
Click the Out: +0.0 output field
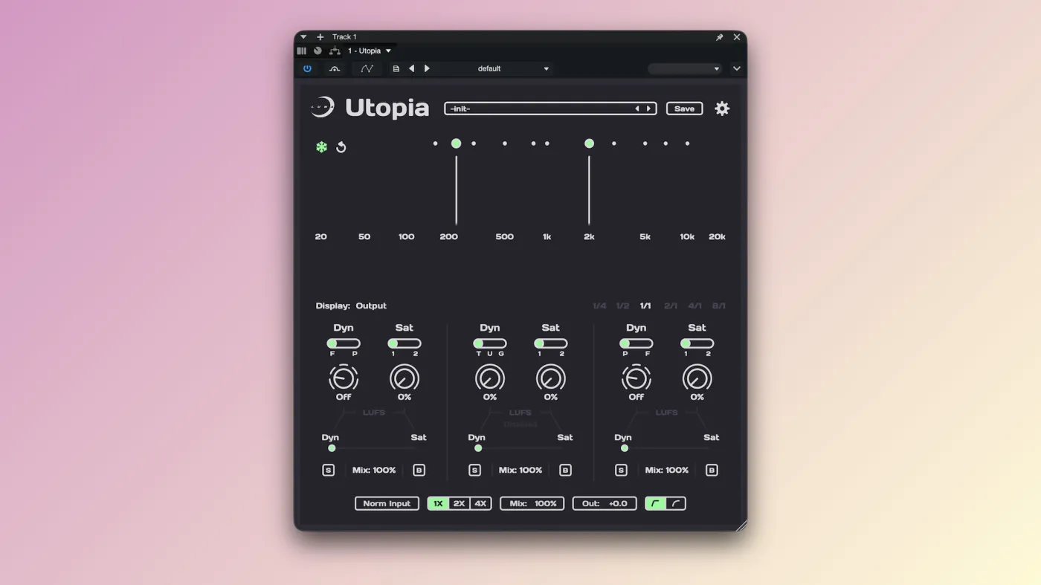click(605, 503)
